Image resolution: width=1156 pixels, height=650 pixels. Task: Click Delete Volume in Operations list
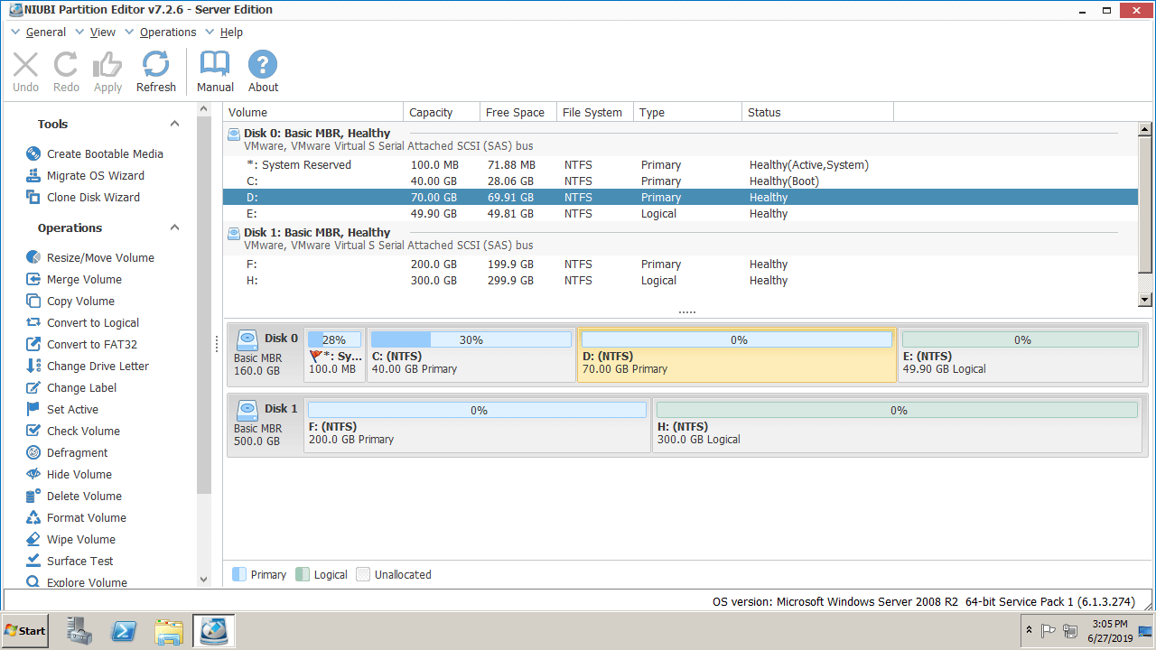tap(84, 497)
